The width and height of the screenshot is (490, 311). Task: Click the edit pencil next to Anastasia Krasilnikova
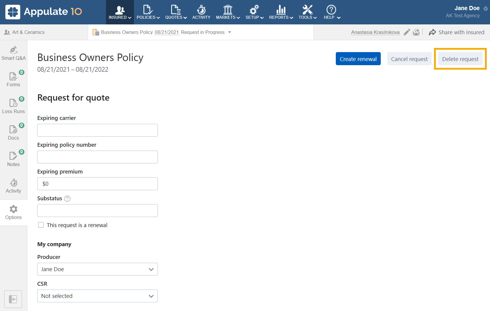(x=407, y=32)
